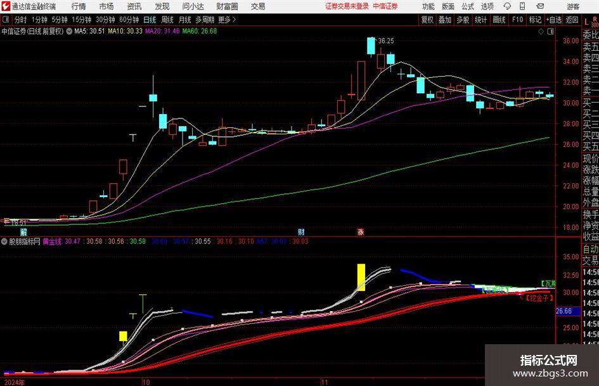Add stock via +自选 button
The image size is (599, 386).
click(x=553, y=20)
